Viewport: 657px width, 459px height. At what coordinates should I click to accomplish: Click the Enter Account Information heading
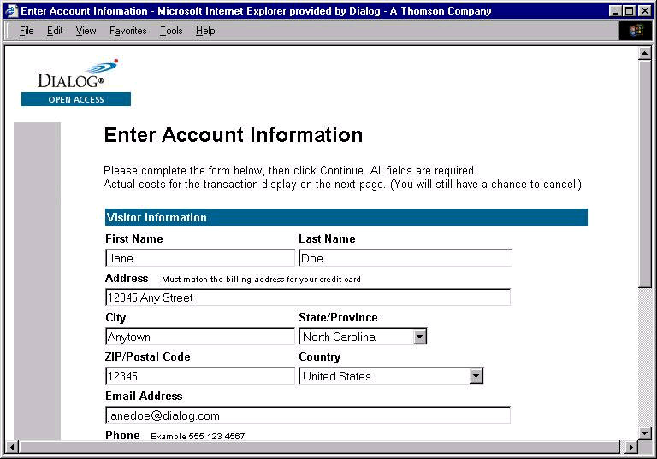click(234, 135)
